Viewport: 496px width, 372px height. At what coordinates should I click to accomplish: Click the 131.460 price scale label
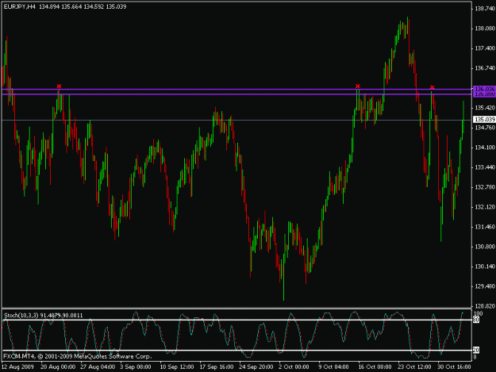tap(485, 227)
